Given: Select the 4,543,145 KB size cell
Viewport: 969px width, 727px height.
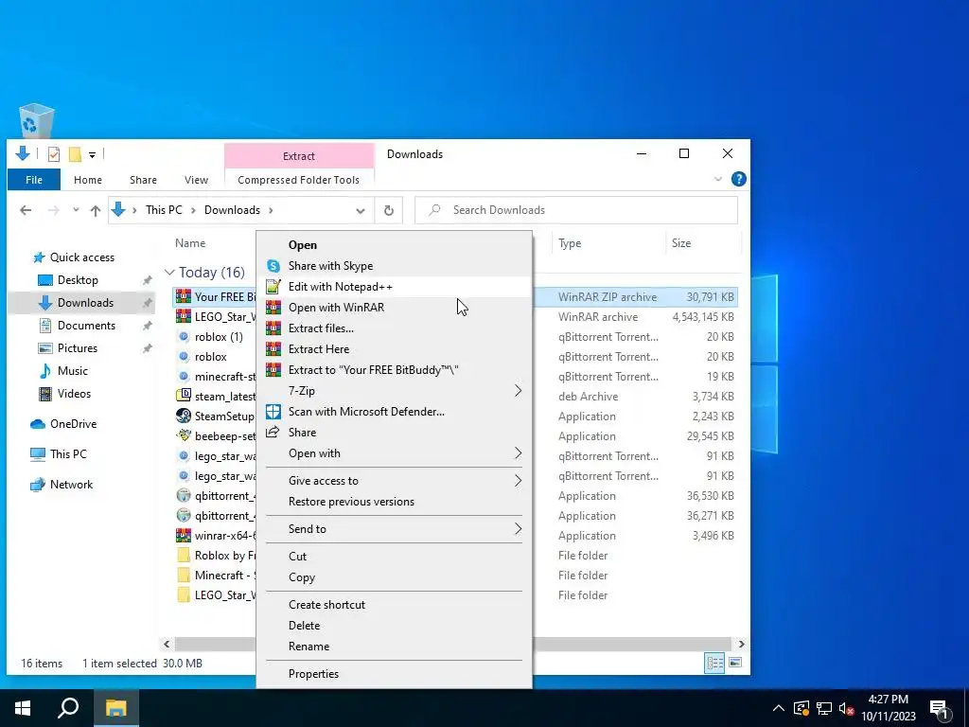Looking at the screenshot, I should [x=703, y=317].
